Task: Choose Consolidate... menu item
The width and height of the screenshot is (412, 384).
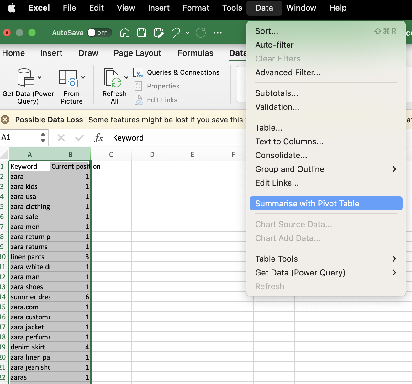Action: (326, 155)
